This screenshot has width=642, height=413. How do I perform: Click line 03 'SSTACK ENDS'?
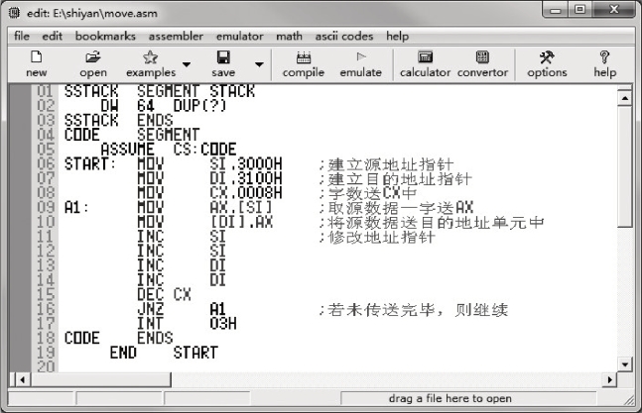pyautogui.click(x=118, y=120)
